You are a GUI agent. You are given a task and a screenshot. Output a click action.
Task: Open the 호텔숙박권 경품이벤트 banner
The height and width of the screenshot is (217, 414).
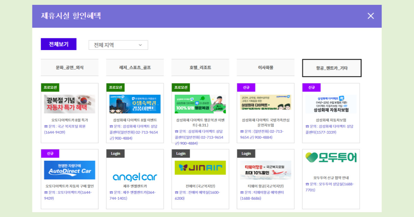click(x=135, y=104)
